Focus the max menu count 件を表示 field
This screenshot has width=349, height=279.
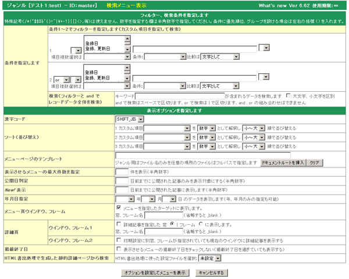(122, 172)
